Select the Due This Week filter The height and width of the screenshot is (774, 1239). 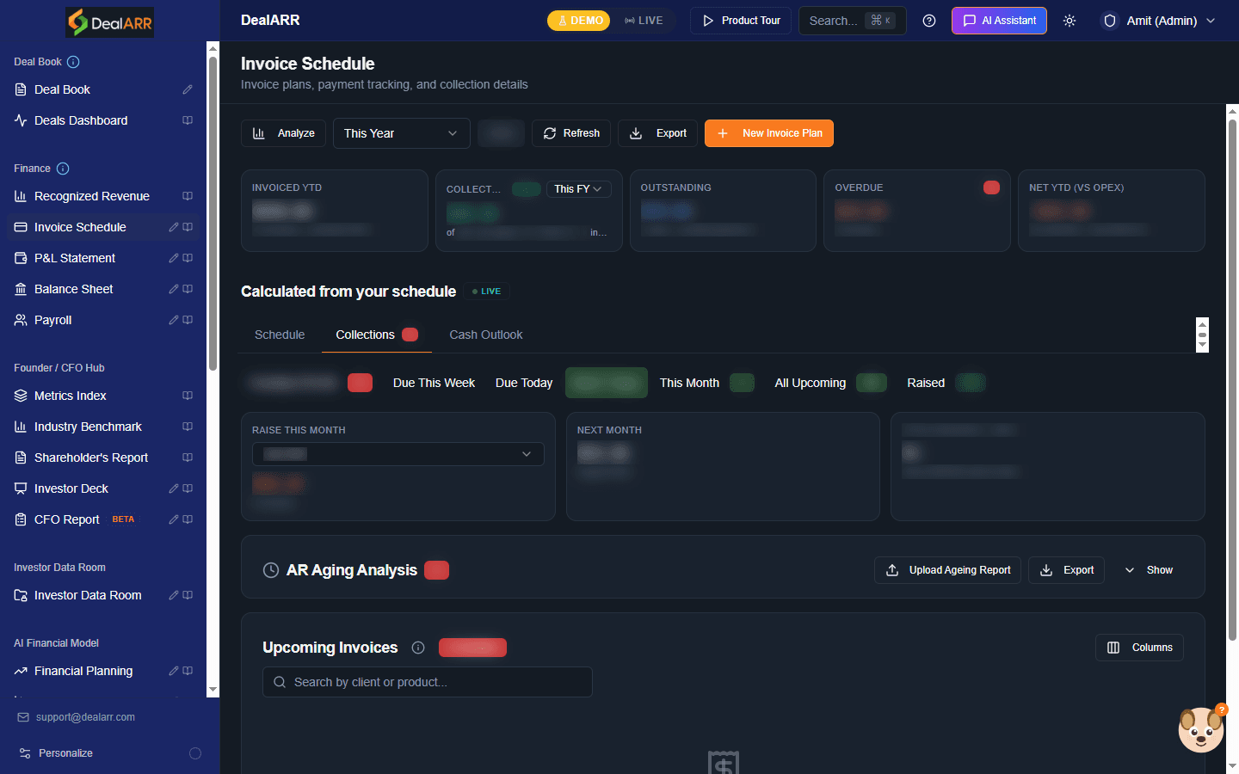[x=434, y=383]
